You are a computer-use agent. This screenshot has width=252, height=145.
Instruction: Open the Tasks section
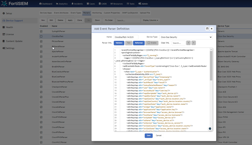pyautogui.click(x=130, y=4)
